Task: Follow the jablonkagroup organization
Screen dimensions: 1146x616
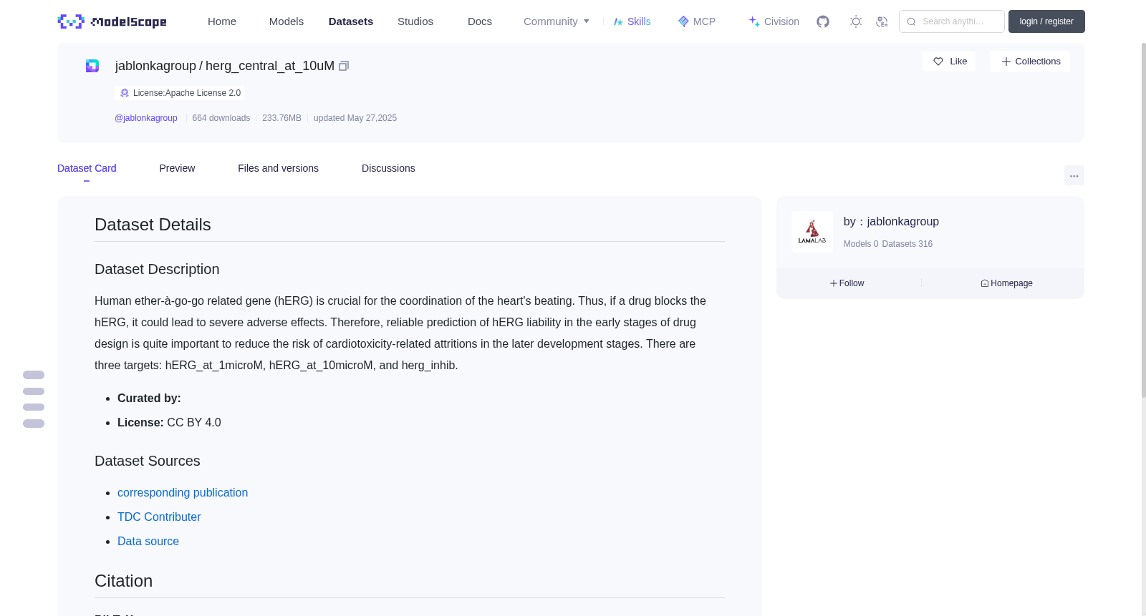Action: [847, 283]
